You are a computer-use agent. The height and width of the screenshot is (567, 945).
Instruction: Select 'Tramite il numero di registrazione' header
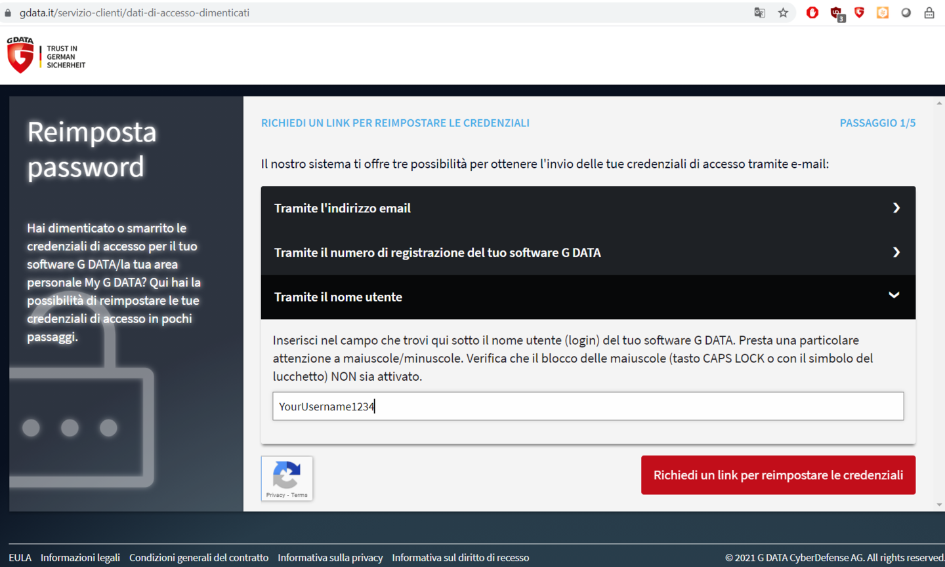pyautogui.click(x=588, y=252)
